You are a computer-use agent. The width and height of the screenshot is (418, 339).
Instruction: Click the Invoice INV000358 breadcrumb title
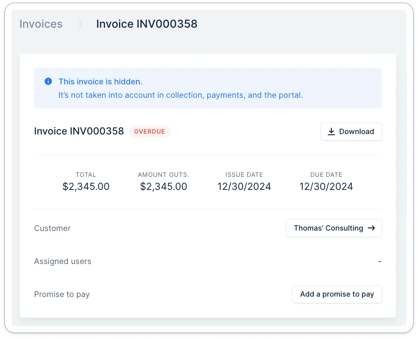pyautogui.click(x=147, y=24)
